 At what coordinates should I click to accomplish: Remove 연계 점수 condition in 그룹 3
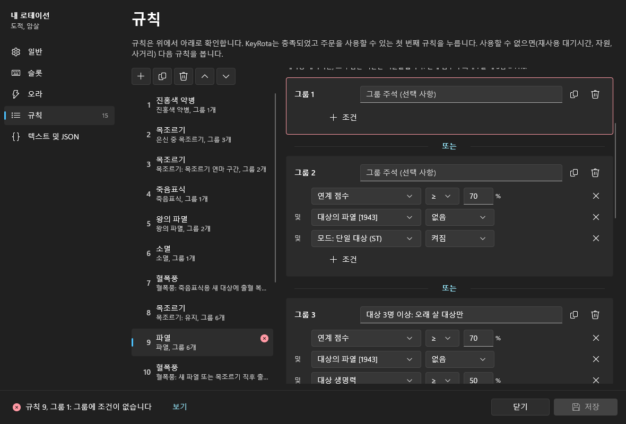click(x=596, y=338)
